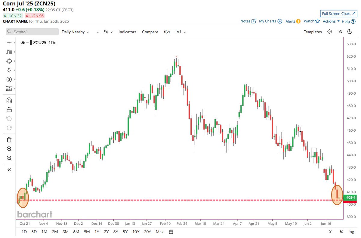Zoom out with the magnifier minus
This screenshot has width=361, height=238.
point(9,158)
